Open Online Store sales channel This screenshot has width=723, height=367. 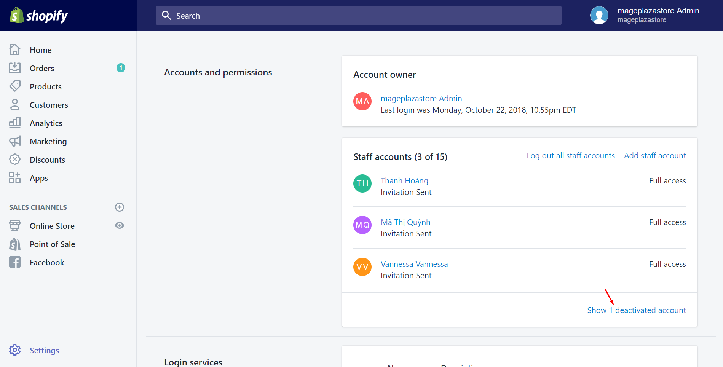52,226
